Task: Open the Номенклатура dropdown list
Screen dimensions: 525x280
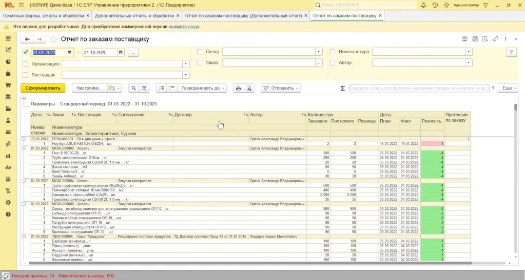Action: tap(469, 52)
